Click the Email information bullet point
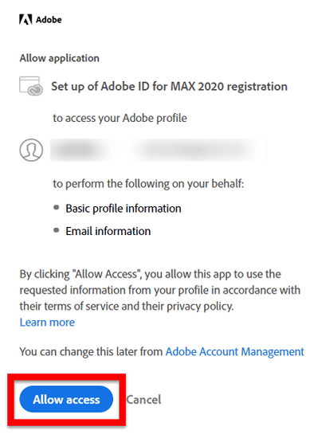Image resolution: width=310 pixels, height=446 pixels. [57, 230]
